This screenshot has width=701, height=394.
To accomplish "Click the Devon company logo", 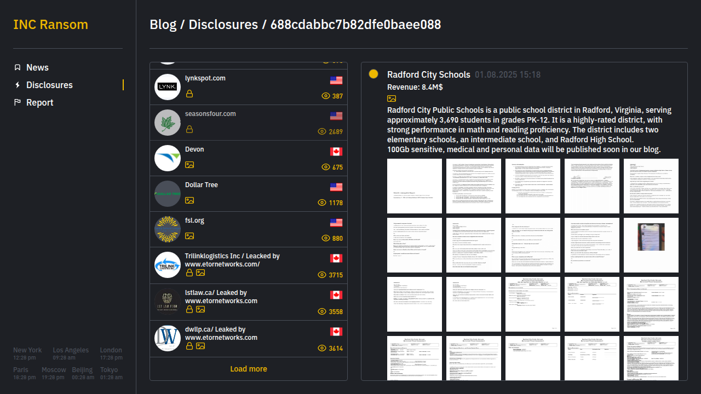I will click(x=168, y=158).
